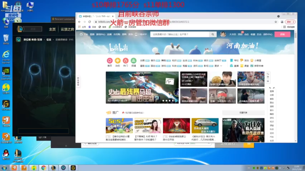
Task: Click the bilibili search magnifier icon
Action: [x=213, y=34]
